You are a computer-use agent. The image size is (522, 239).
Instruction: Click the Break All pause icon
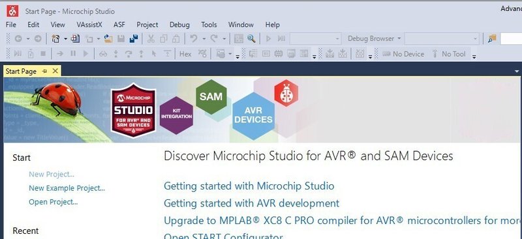coord(73,53)
